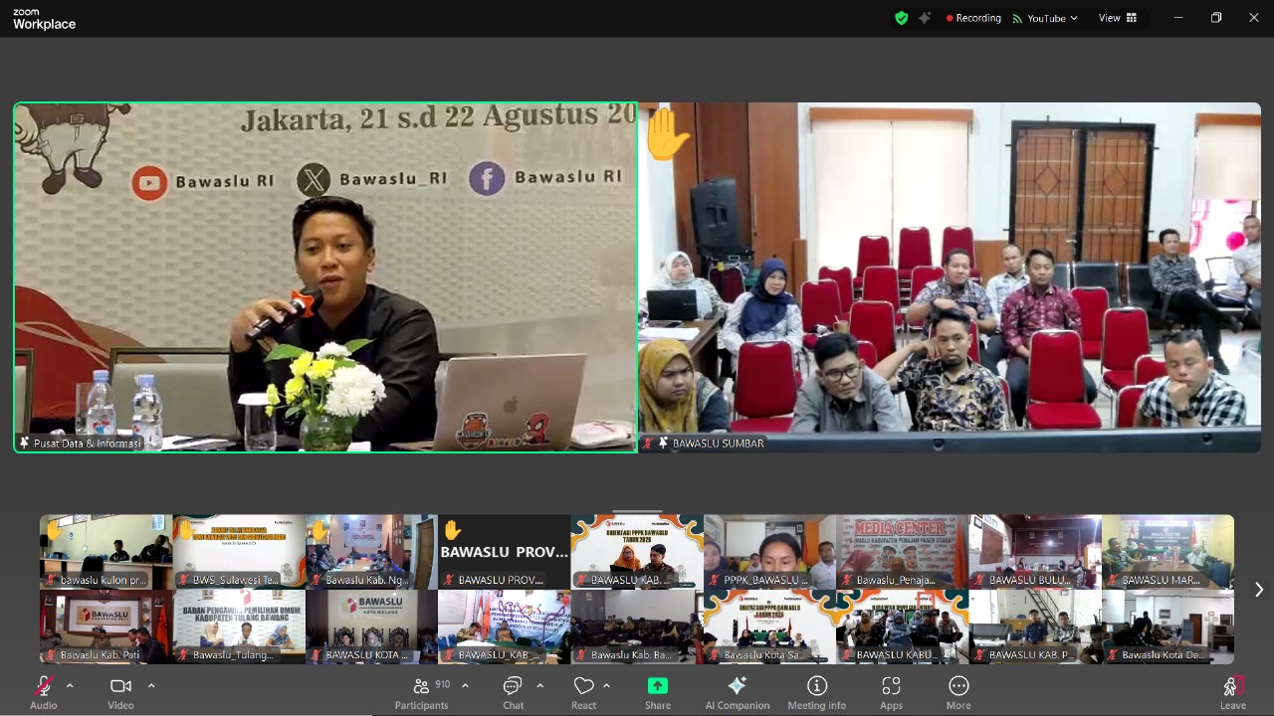Open the Chat panel

513,692
